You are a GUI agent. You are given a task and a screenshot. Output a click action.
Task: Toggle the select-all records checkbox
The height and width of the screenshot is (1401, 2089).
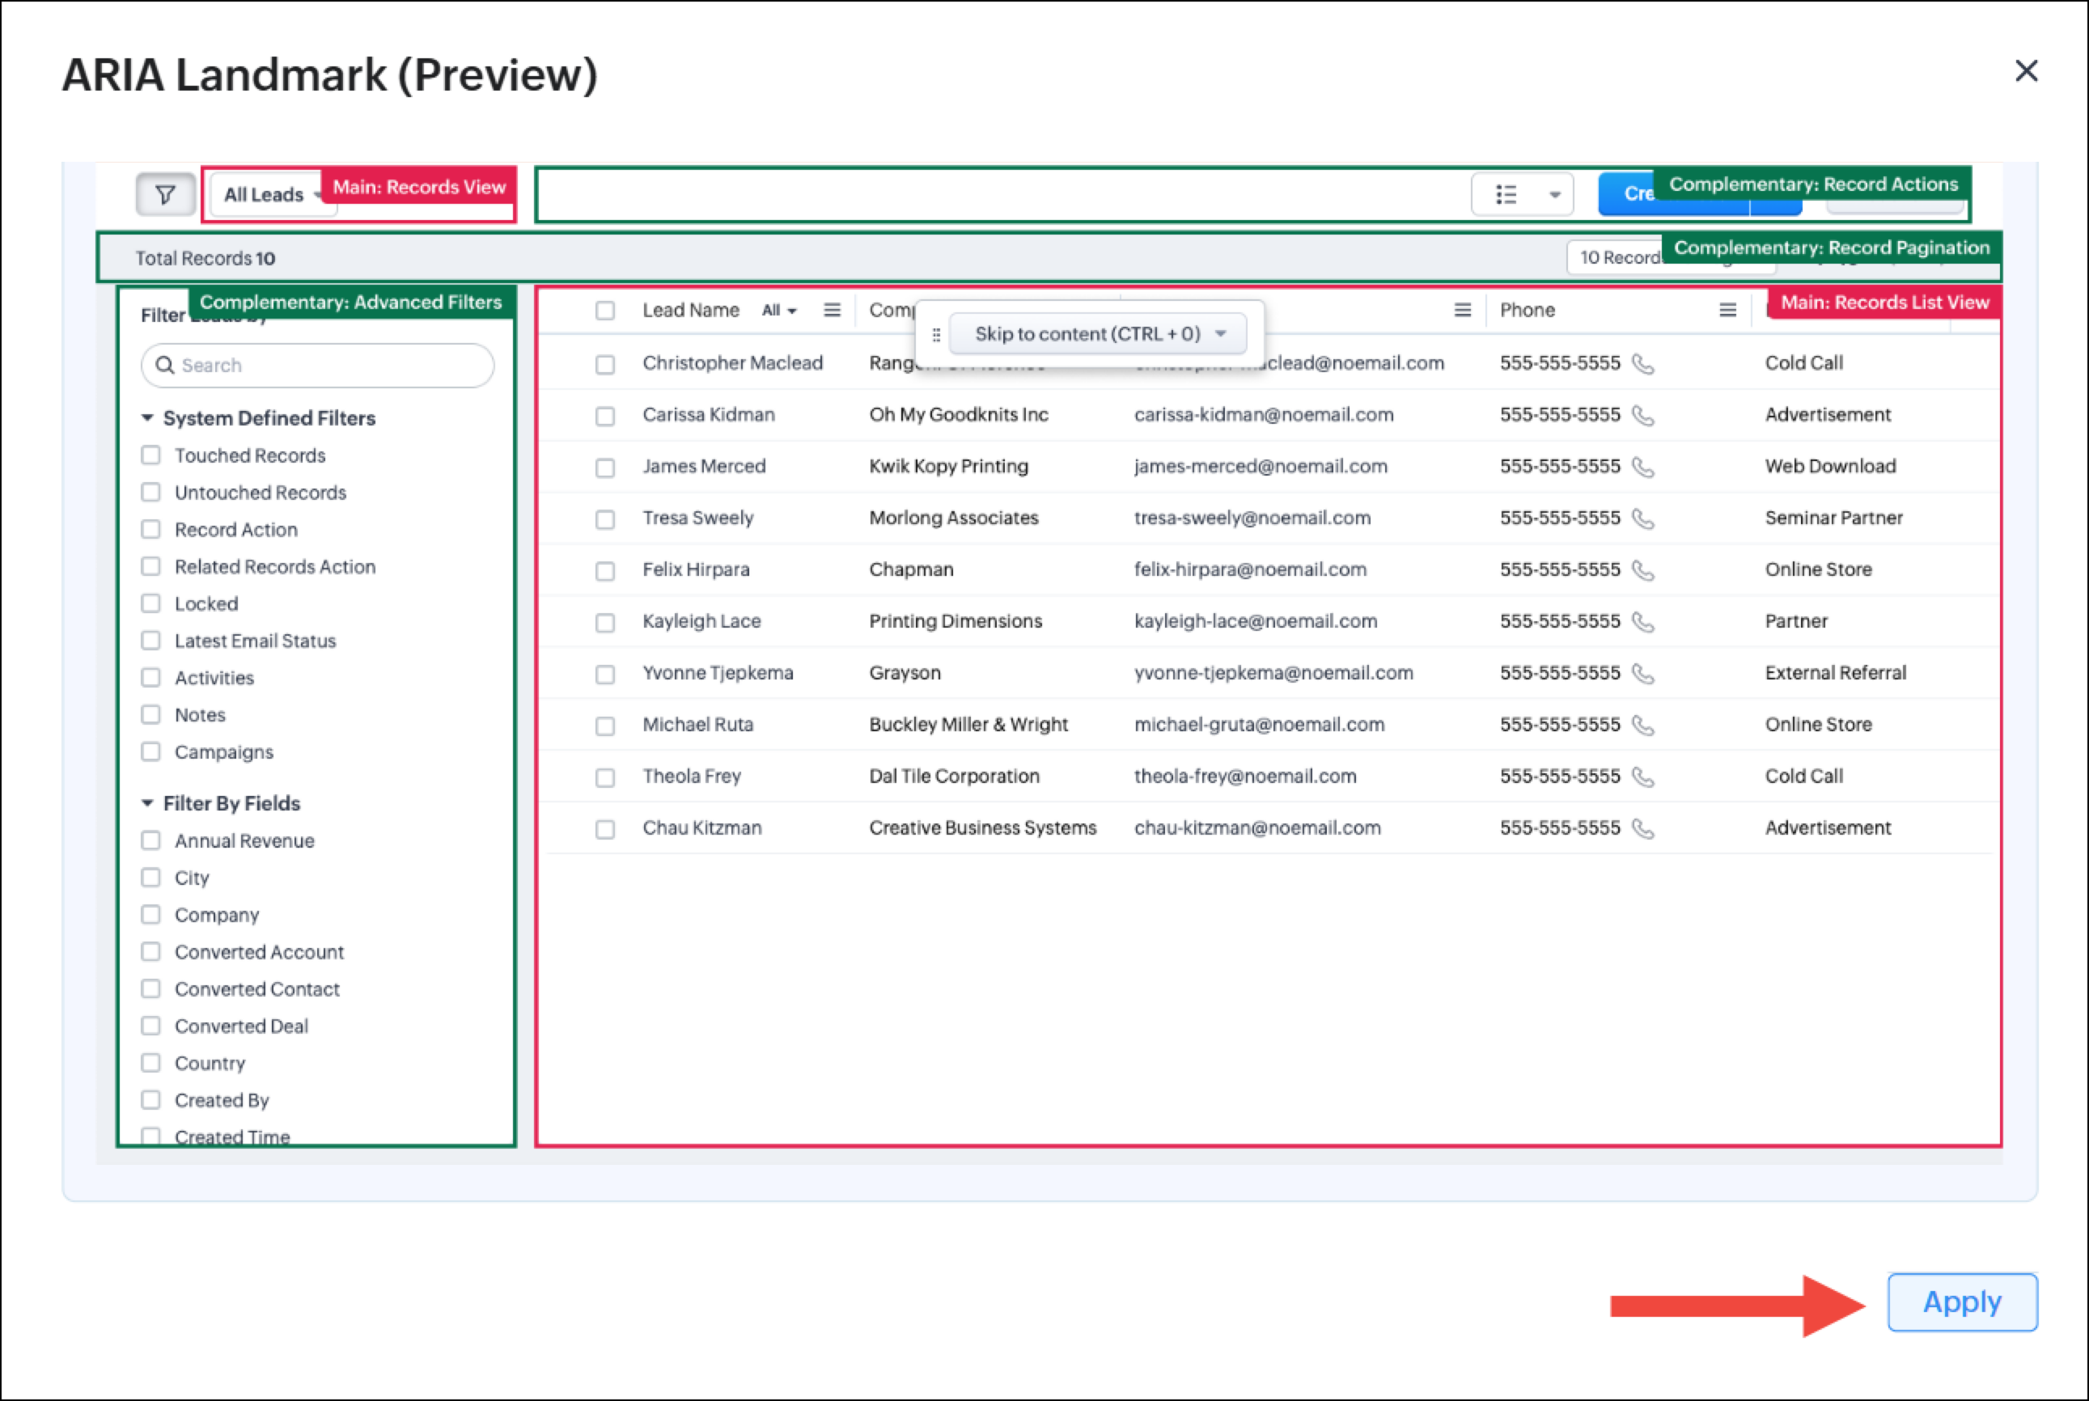pyautogui.click(x=605, y=311)
